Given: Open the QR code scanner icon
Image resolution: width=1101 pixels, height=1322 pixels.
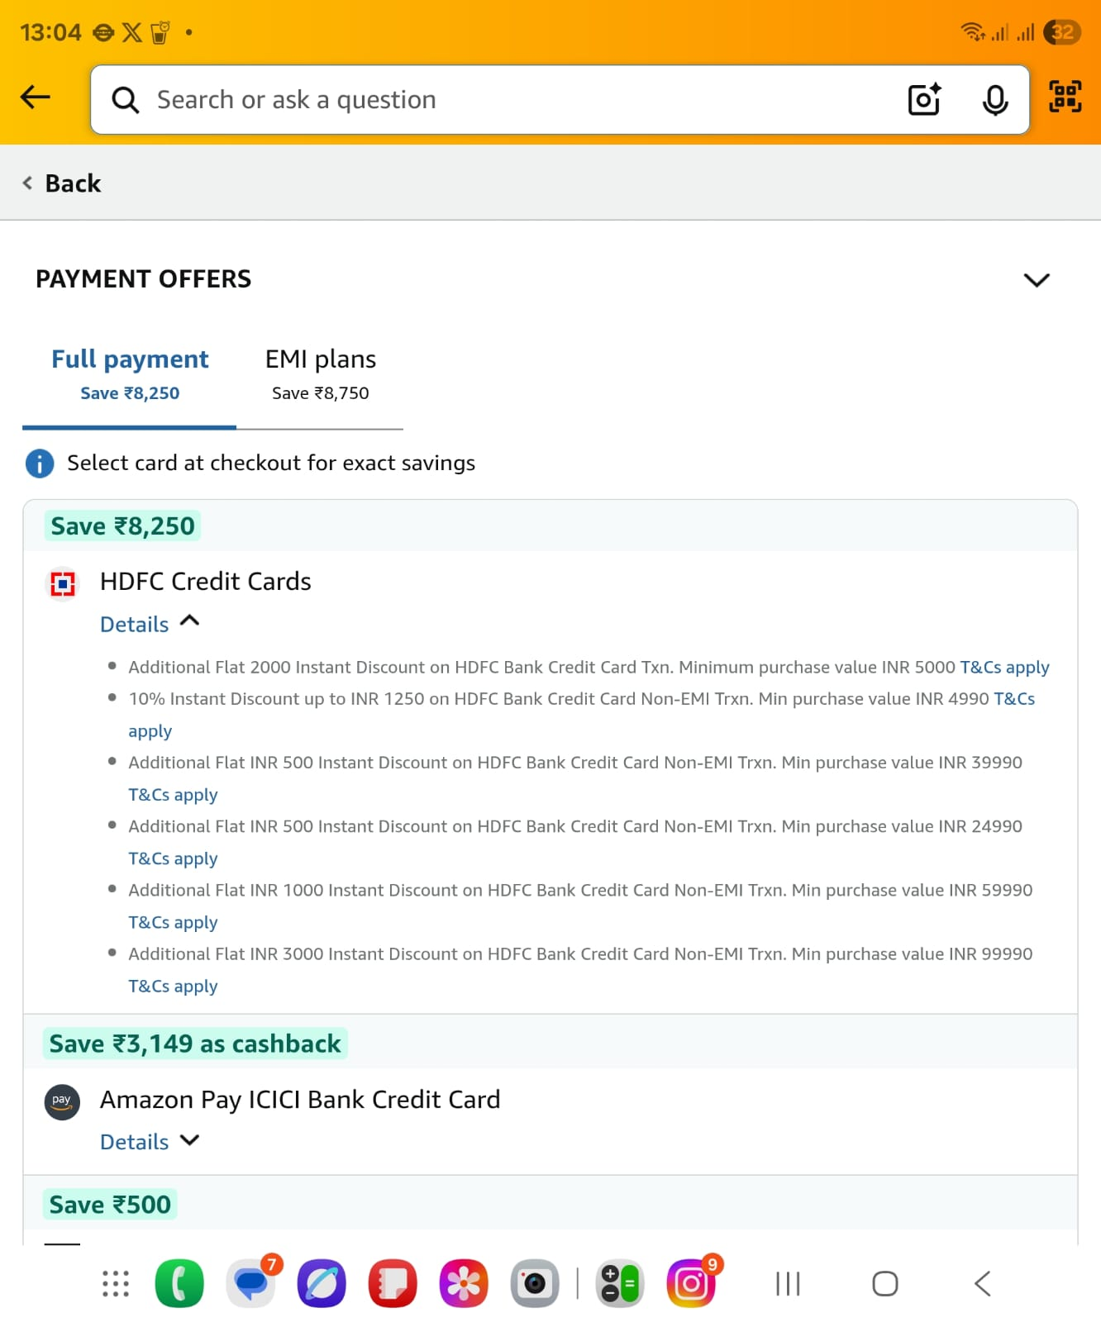Looking at the screenshot, I should 1065,97.
